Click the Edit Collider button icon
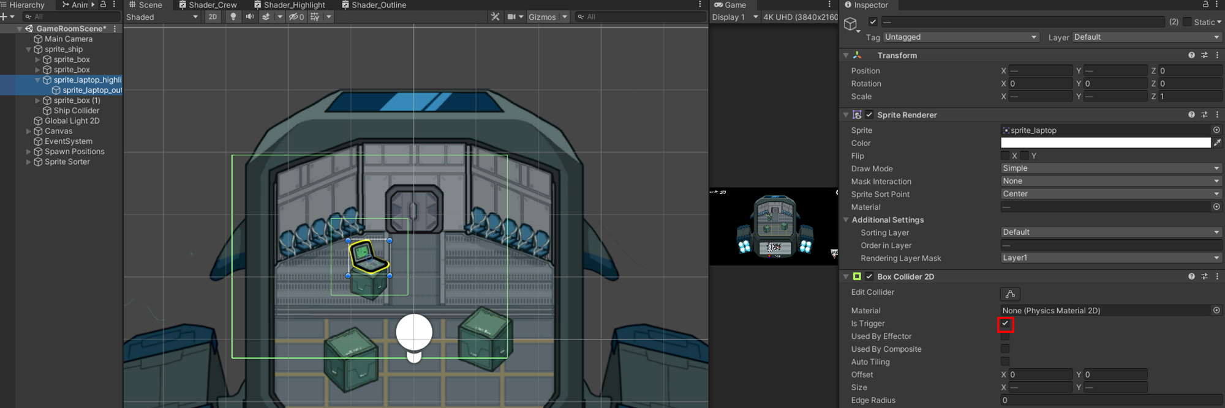Viewport: 1225px width, 408px height. (x=1010, y=294)
